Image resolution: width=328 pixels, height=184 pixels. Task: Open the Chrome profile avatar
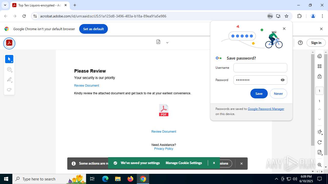[313, 16]
